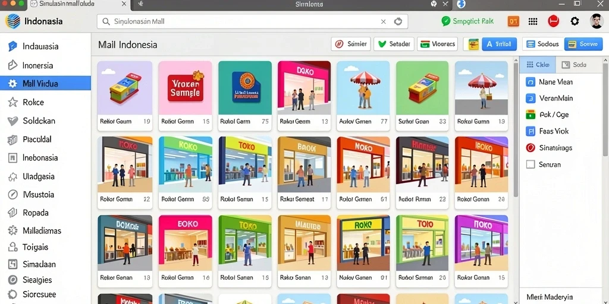Click the Ropada sidebar icon
609x304 pixels.
pyautogui.click(x=13, y=213)
